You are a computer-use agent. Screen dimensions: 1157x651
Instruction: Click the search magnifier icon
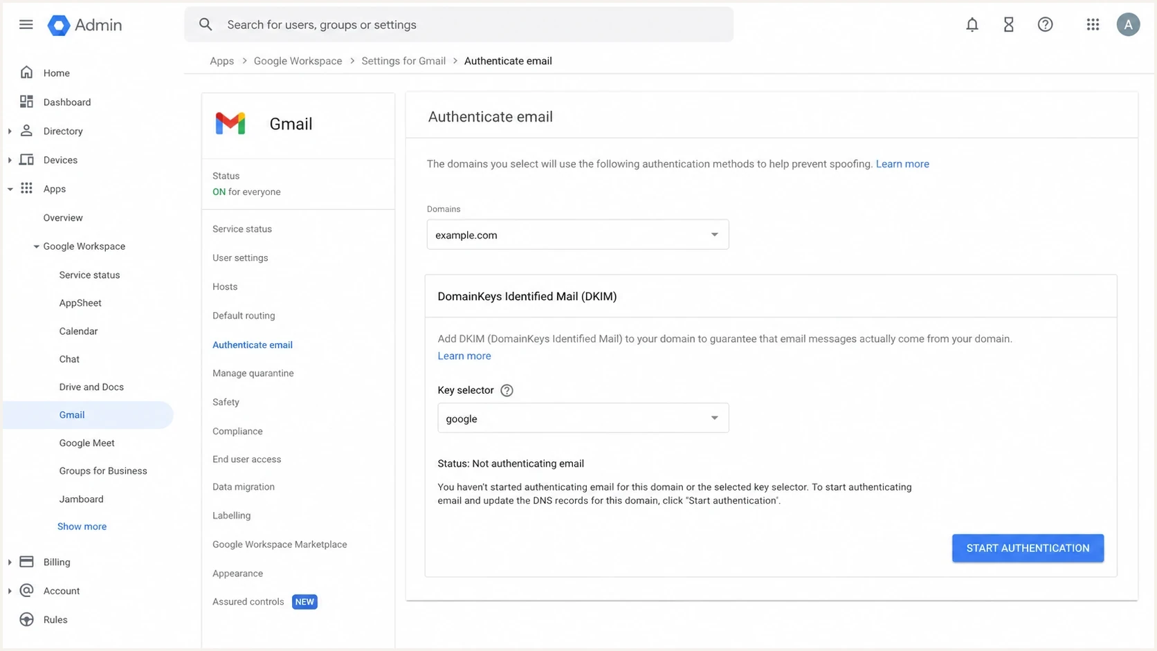click(x=206, y=24)
